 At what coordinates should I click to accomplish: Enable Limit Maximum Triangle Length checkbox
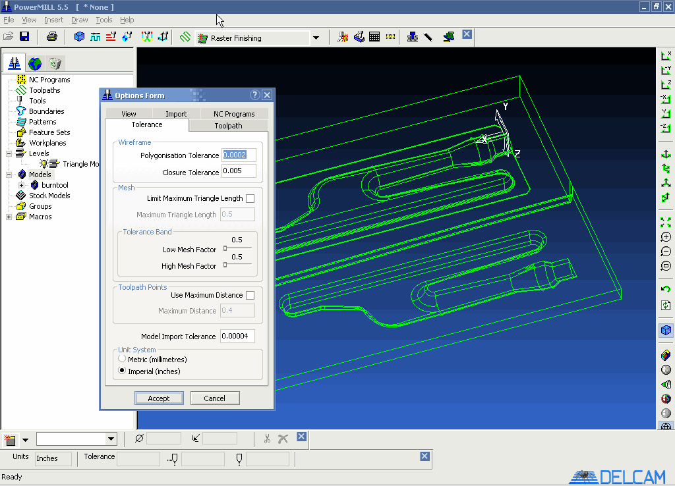pyautogui.click(x=250, y=199)
